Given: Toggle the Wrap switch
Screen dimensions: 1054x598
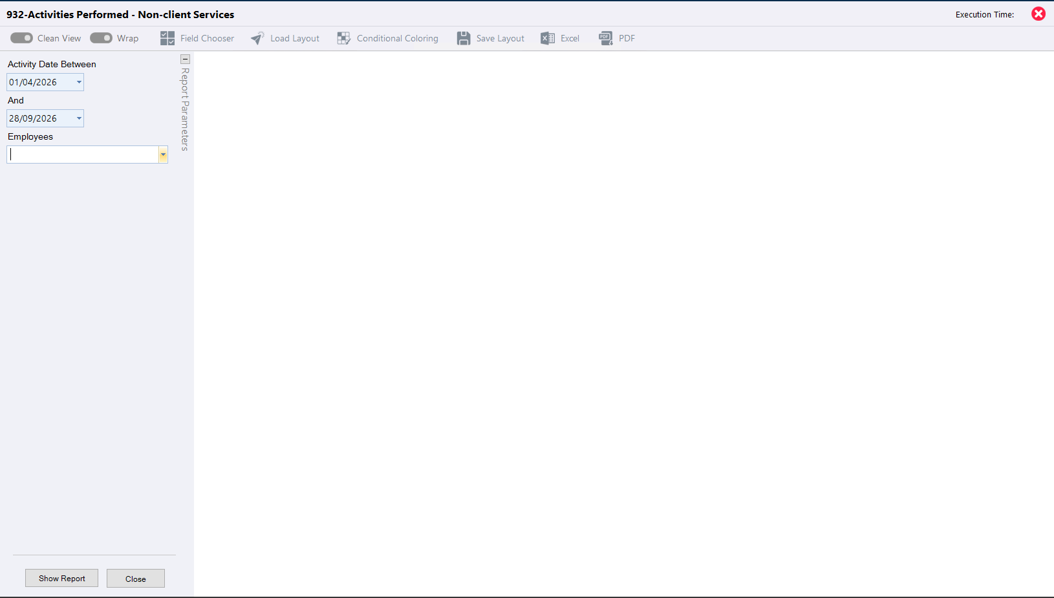Looking at the screenshot, I should pos(101,38).
